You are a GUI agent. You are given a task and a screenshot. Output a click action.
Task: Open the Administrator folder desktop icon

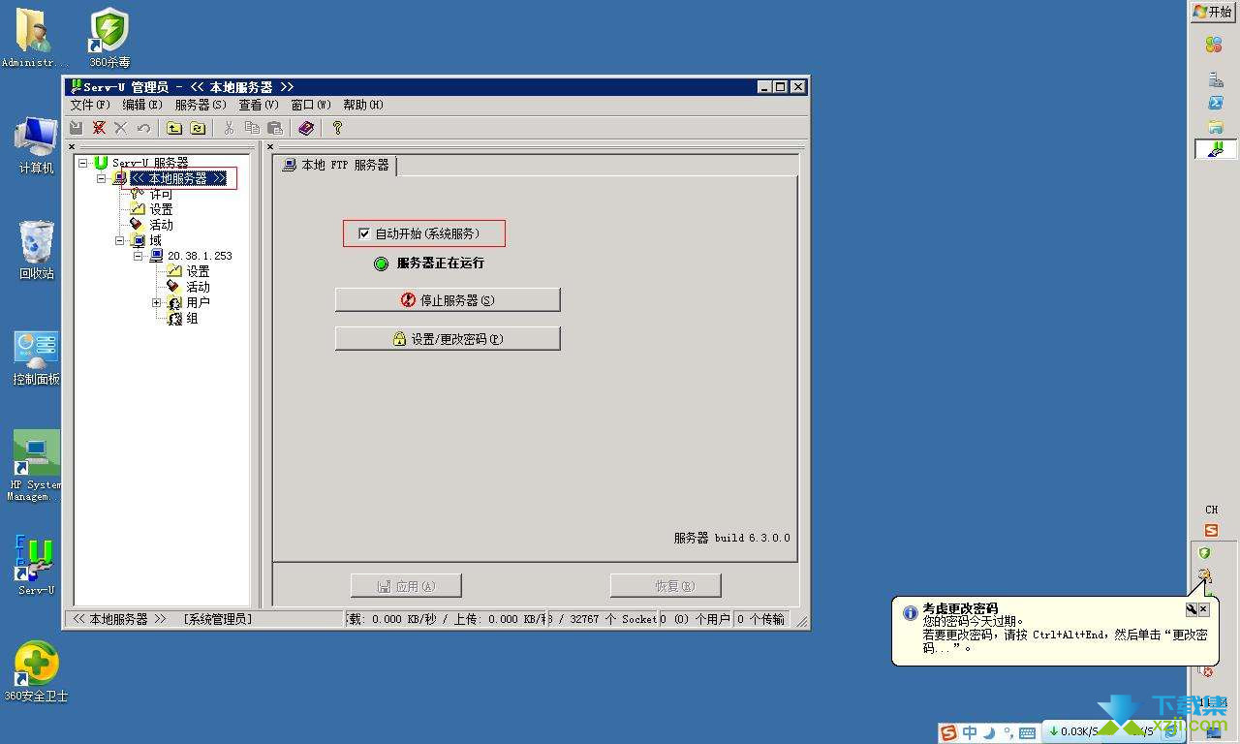click(35, 38)
